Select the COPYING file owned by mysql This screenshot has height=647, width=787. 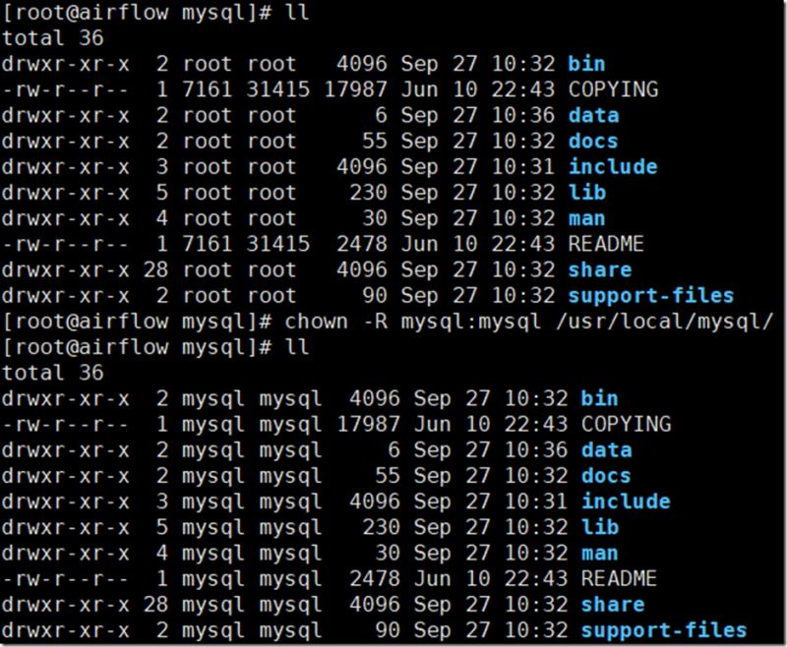click(x=626, y=424)
